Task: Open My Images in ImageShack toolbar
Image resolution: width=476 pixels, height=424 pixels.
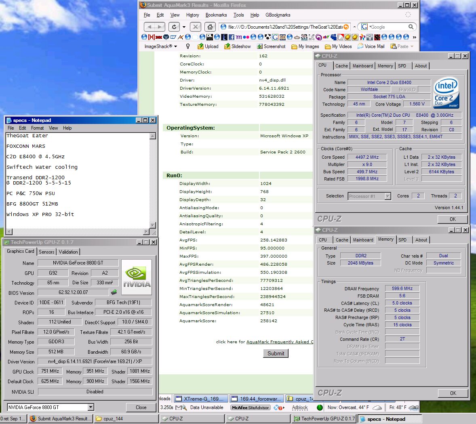Action: [305, 46]
